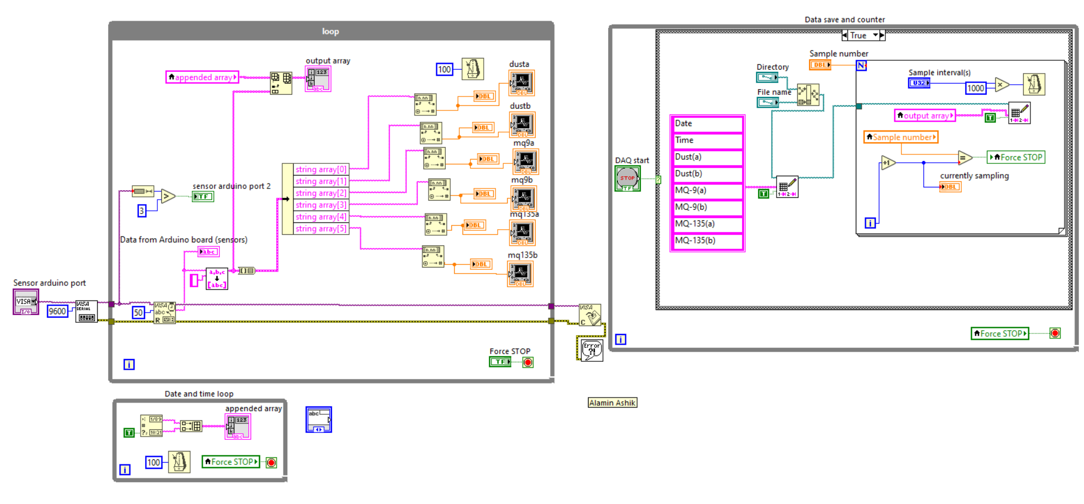Image resolution: width=1084 pixels, height=504 pixels.
Task: Select the string-to-number conversion icon feeding mq9a
Action: tap(435, 159)
